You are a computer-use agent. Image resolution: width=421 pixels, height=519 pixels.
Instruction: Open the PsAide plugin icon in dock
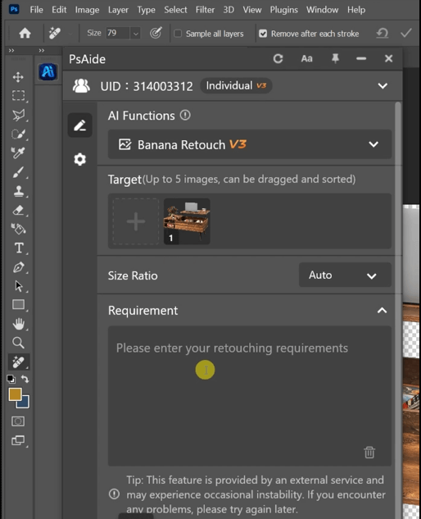48,71
